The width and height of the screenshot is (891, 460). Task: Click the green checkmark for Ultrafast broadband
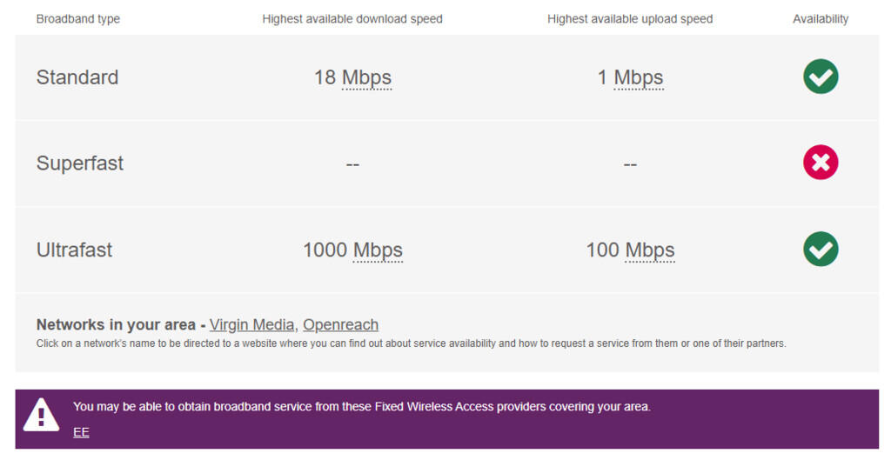tap(821, 250)
